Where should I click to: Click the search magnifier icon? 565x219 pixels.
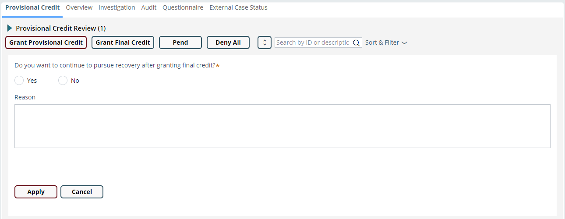click(x=356, y=43)
